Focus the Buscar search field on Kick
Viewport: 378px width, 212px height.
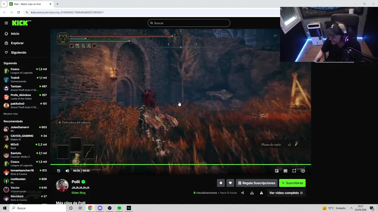point(189,23)
